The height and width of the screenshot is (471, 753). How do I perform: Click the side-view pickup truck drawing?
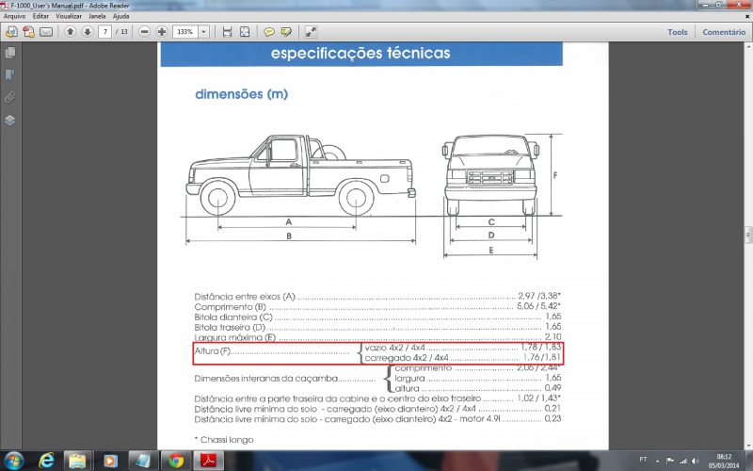(x=300, y=175)
